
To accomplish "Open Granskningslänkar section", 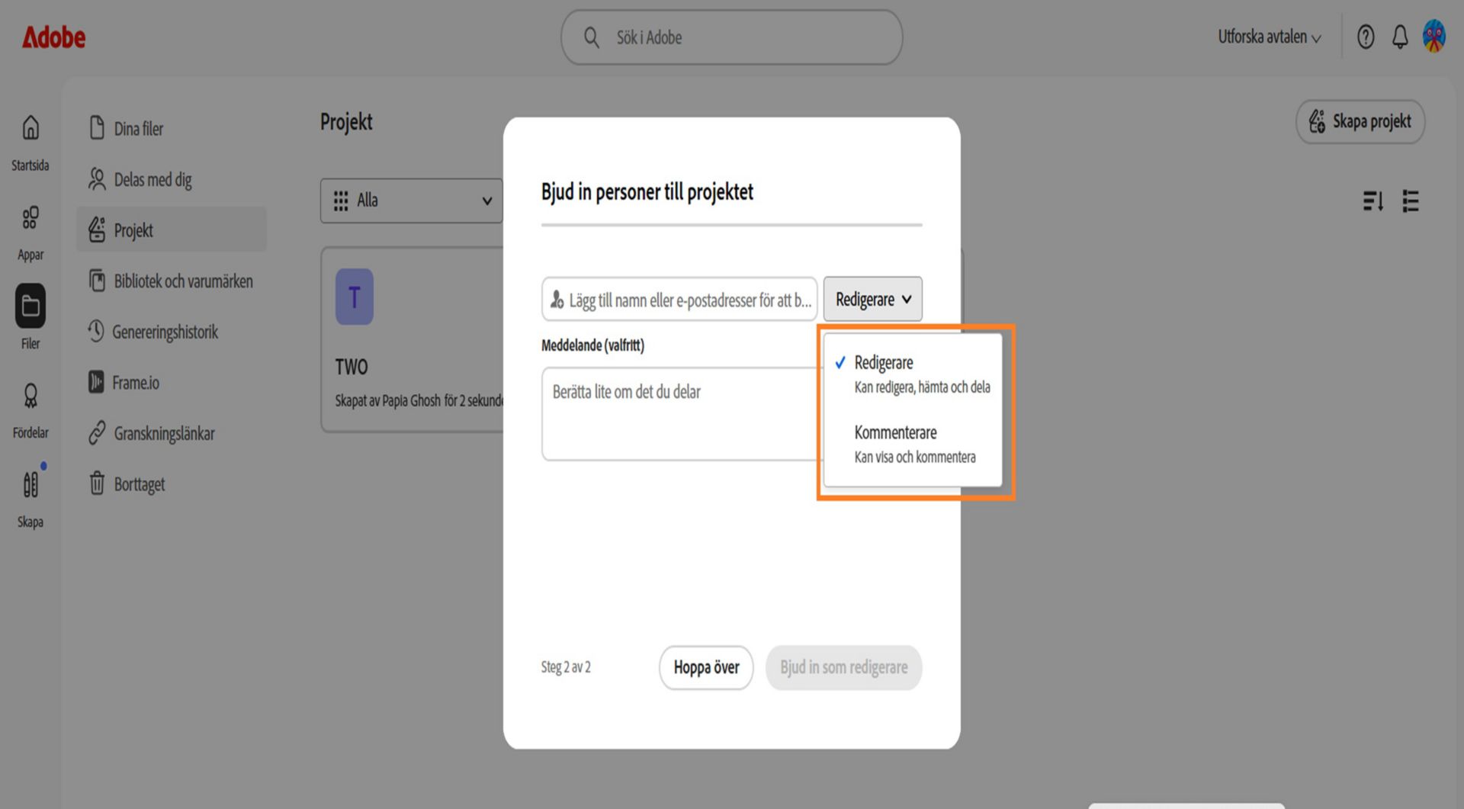I will click(172, 433).
